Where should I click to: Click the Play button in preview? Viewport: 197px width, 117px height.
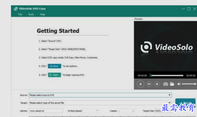tap(140, 84)
